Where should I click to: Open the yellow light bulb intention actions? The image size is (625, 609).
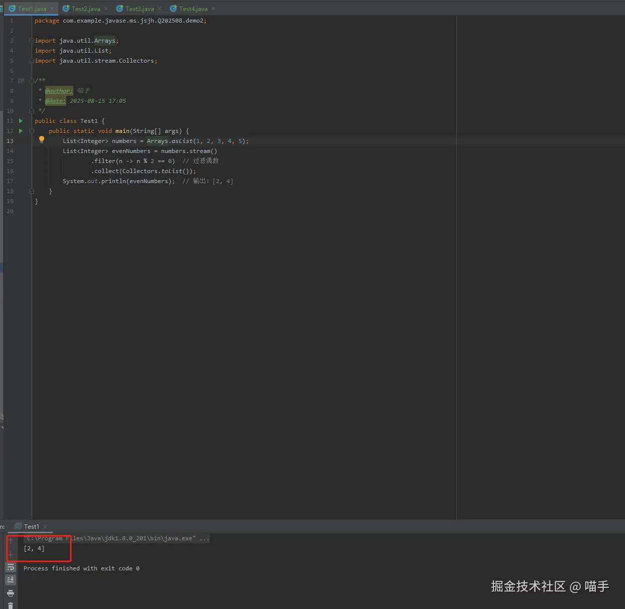pyautogui.click(x=42, y=140)
